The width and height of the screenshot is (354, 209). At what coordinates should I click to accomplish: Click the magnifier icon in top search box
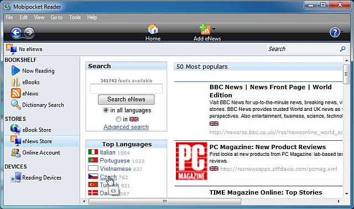click(x=343, y=49)
